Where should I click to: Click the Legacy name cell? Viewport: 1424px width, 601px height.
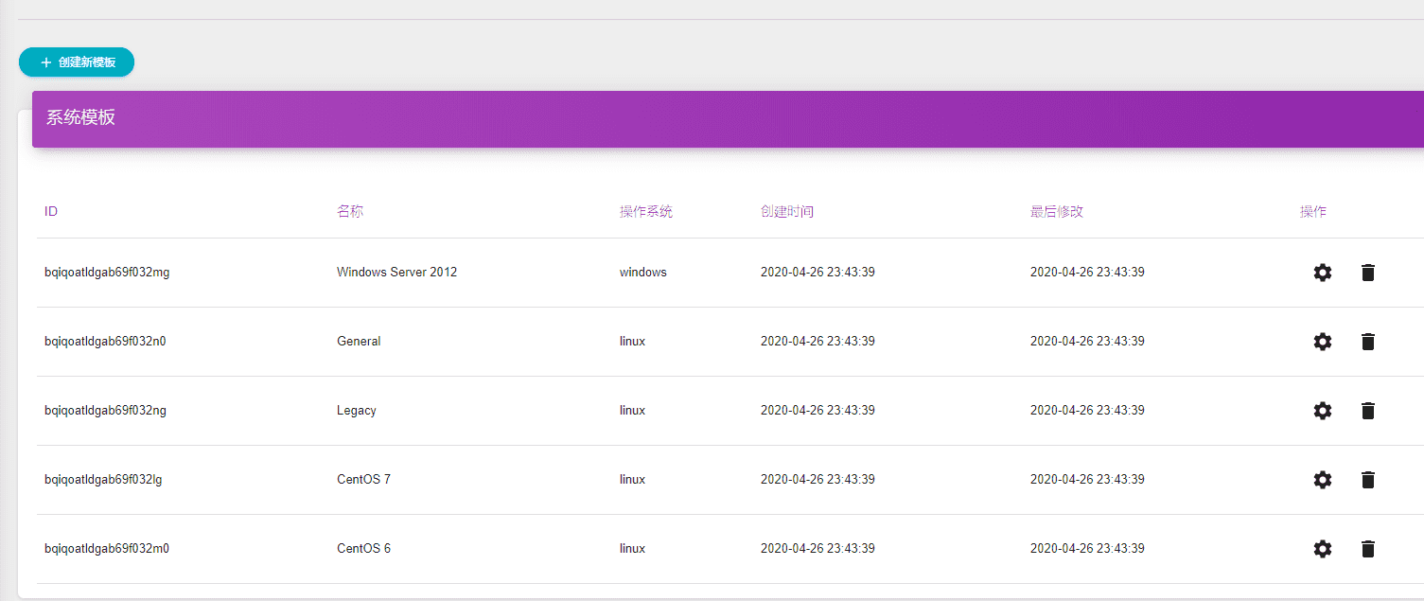357,411
